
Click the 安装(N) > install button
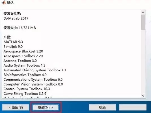point(46,107)
